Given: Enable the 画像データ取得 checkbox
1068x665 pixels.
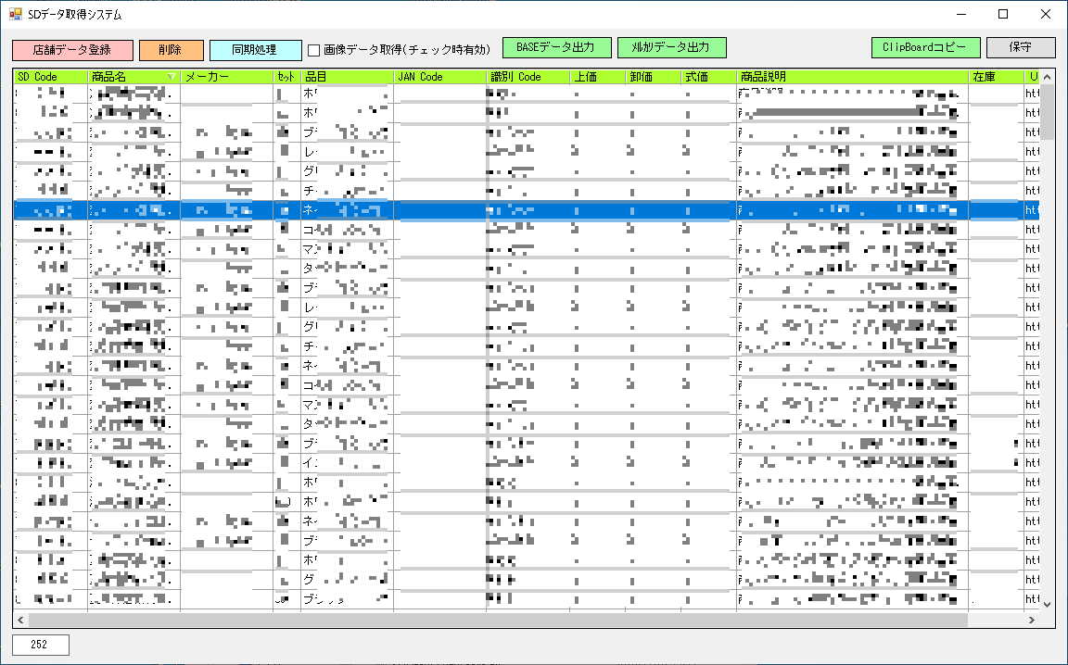Looking at the screenshot, I should coord(315,47).
